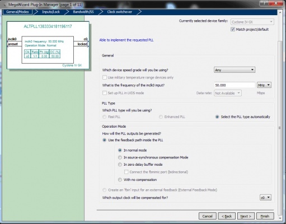Click the Finish button

tap(265, 216)
